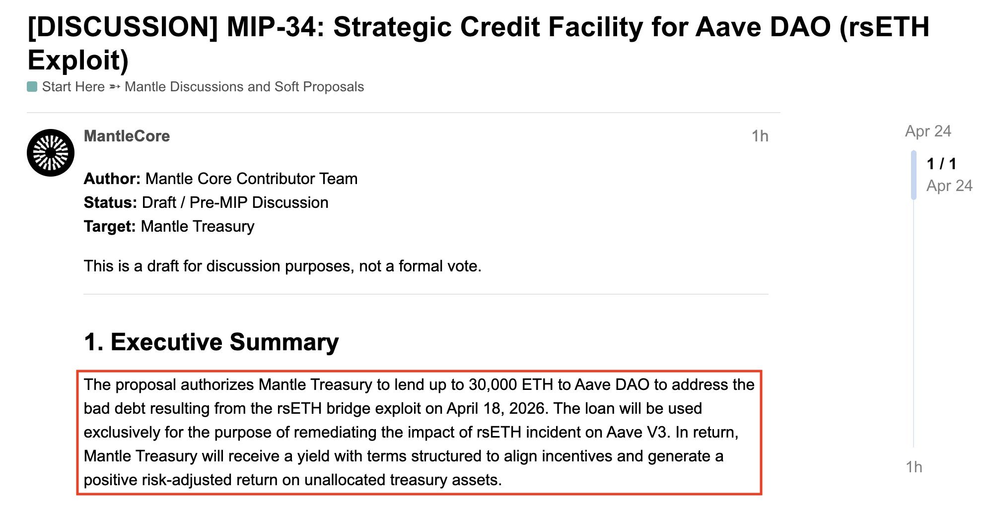
Task: Click the 1h post timestamp
Action: click(x=760, y=136)
